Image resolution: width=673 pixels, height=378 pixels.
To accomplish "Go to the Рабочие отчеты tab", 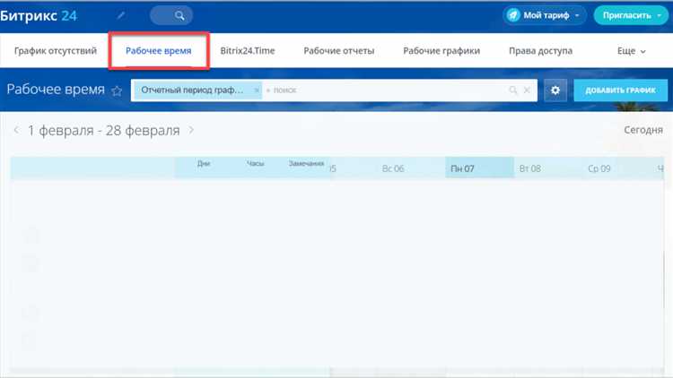I will click(x=338, y=50).
